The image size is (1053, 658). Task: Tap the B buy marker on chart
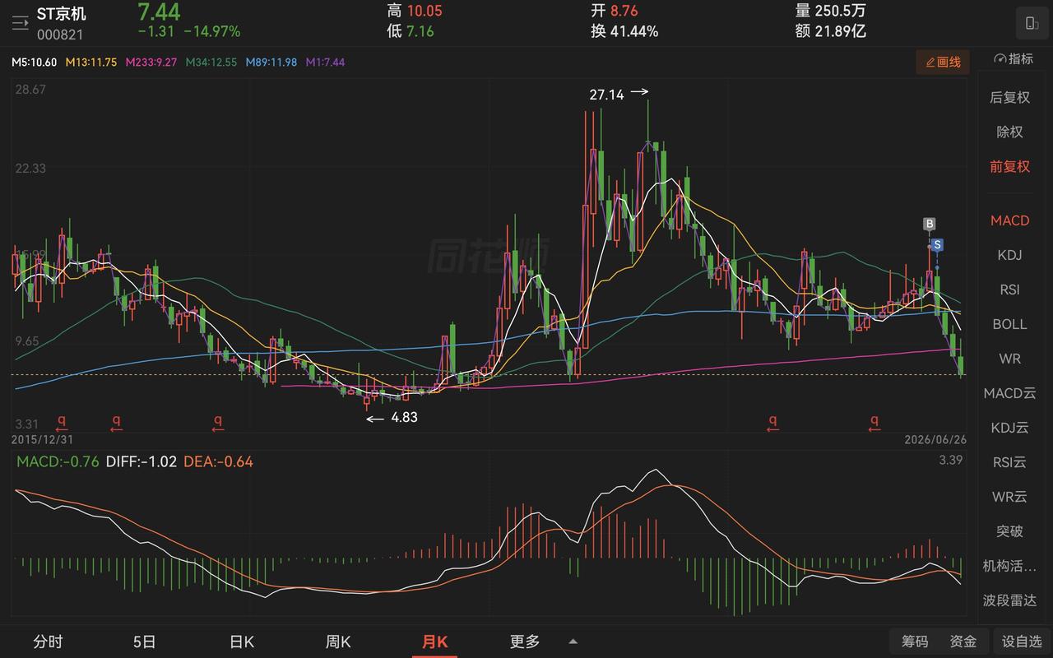(930, 224)
